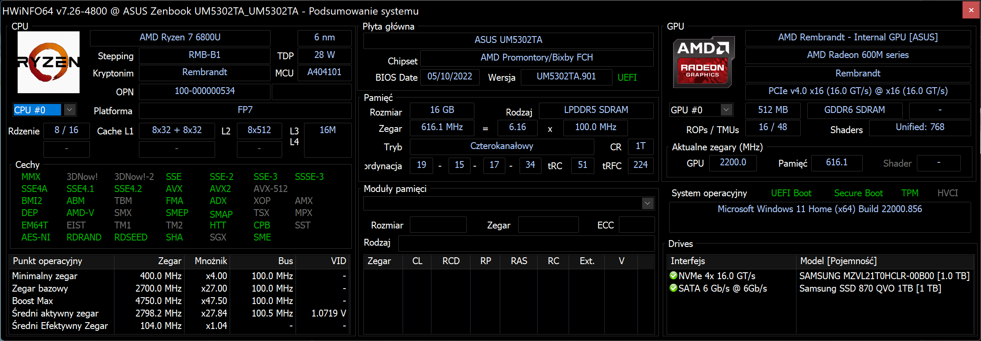The height and width of the screenshot is (341, 981).
Task: Click the 512 MB GPU memory value
Action: [x=773, y=110]
